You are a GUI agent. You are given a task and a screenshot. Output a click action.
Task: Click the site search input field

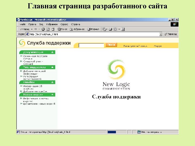(x=91, y=45)
